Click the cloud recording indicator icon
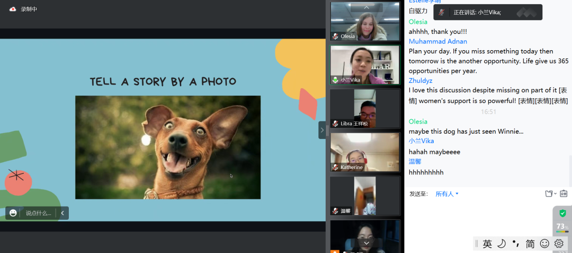Screen dimensions: 572x253 pyautogui.click(x=13, y=10)
